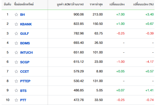
Task: Open the SCGP symbol link
Action: (x=25, y=62)
